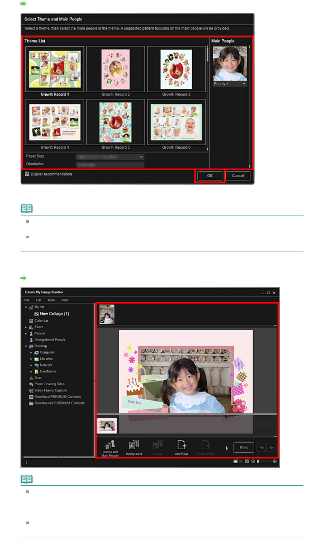This screenshot has width=311, height=543.
Task: Open the Tools menu
Action: point(51,300)
